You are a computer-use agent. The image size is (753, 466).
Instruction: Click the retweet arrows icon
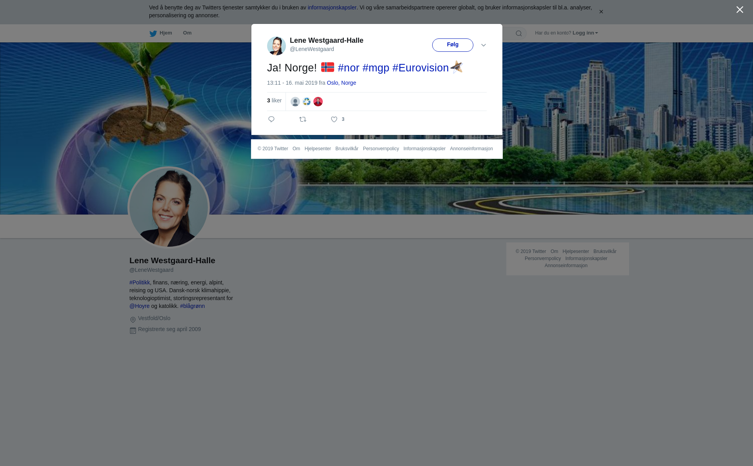click(303, 119)
